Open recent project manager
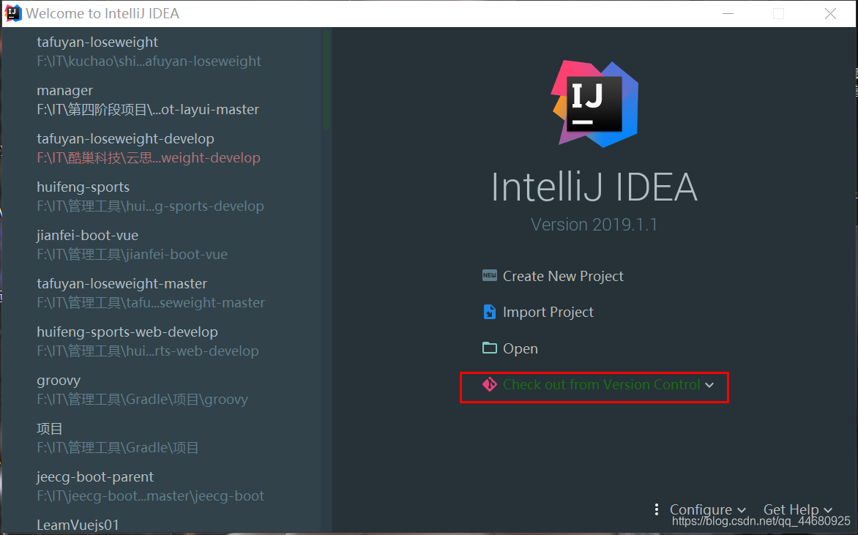This screenshot has height=535, width=858. pyautogui.click(x=64, y=90)
